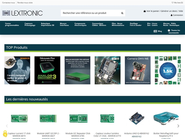
Task: Go to previous products with left arrow
Action: 7,126
